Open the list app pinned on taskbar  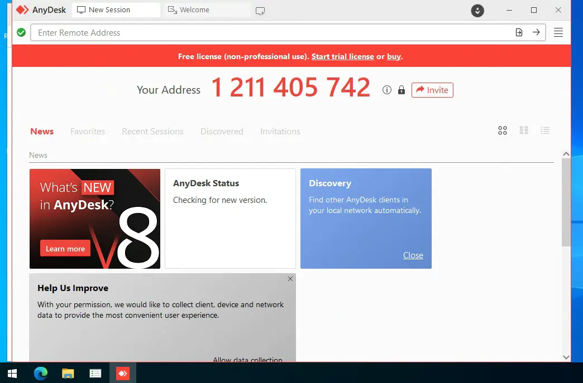click(95, 373)
